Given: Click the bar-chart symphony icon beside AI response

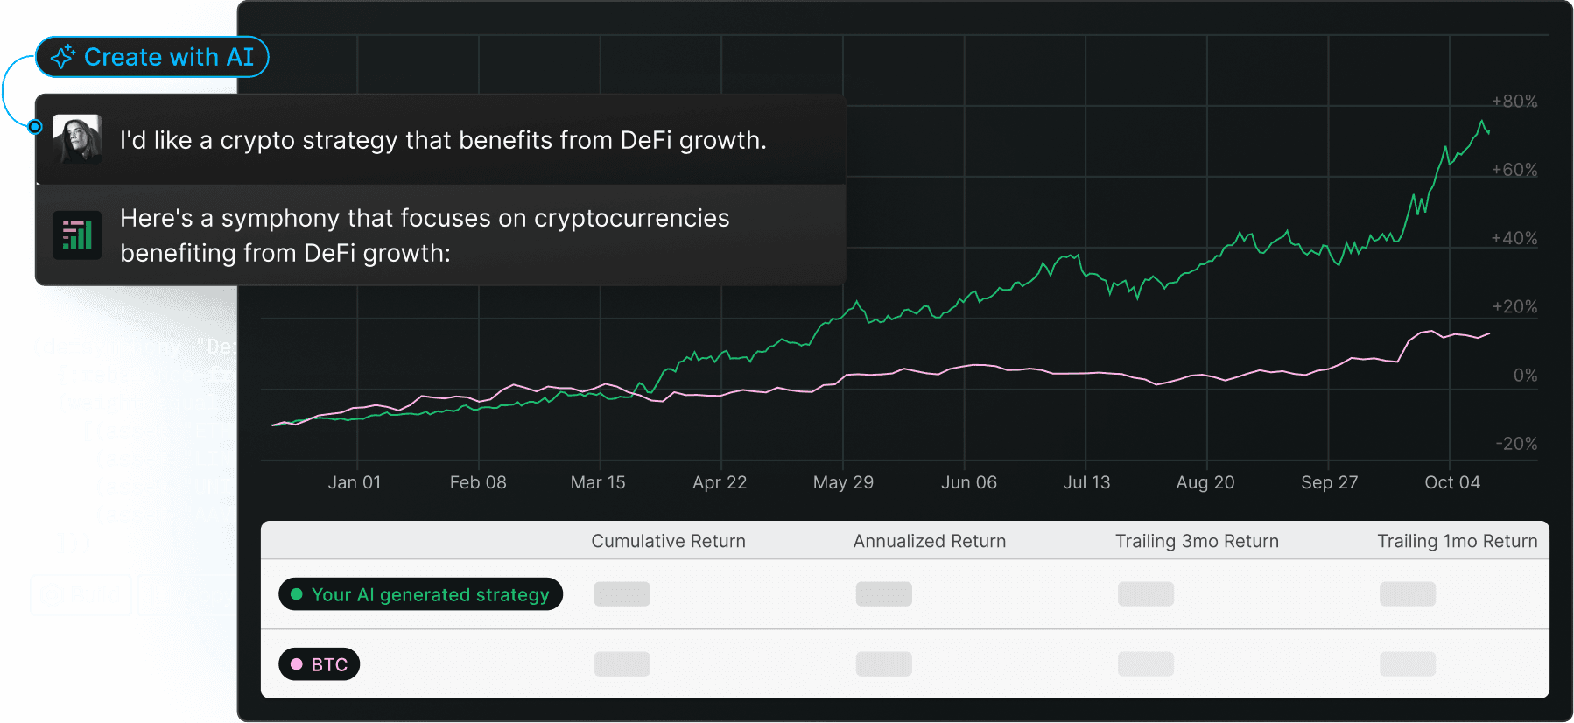Looking at the screenshot, I should point(79,235).
